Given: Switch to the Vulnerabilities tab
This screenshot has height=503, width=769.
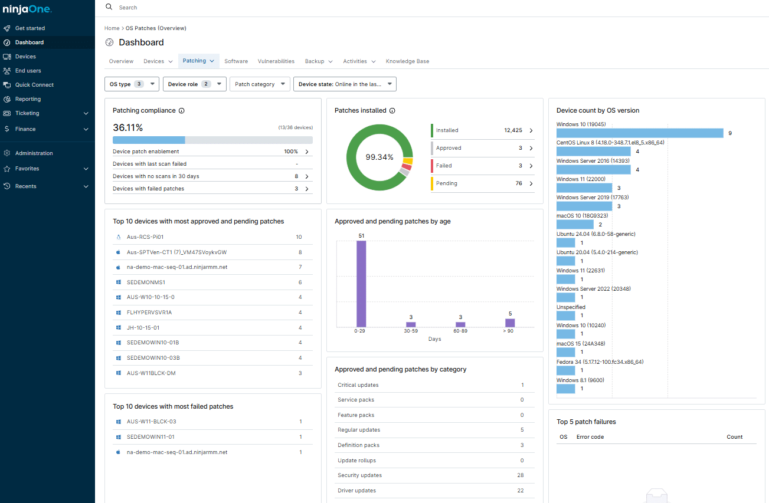Looking at the screenshot, I should pos(276,61).
